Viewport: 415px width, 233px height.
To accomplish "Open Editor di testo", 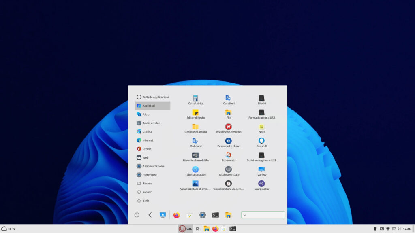I will [196, 114].
